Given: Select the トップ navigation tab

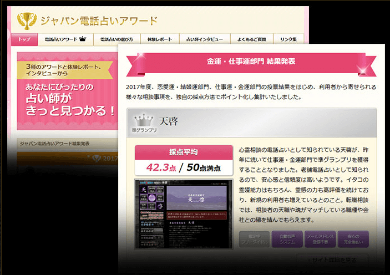Looking at the screenshot, I should coord(24,39).
